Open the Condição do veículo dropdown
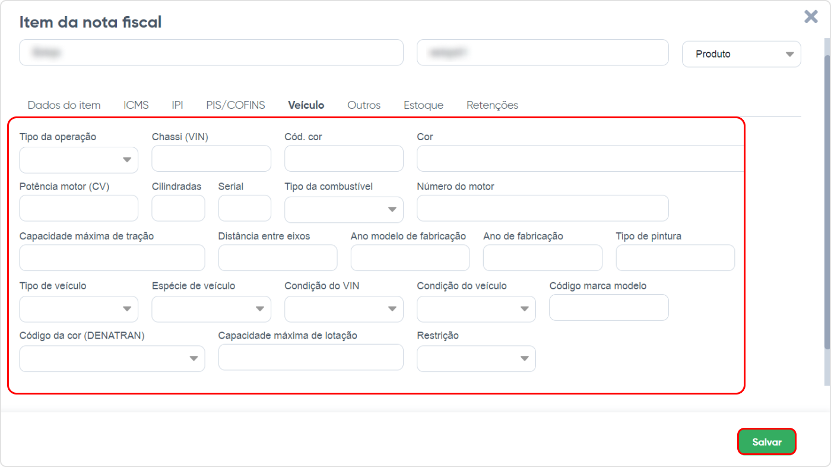Viewport: 831px width, 467px height. pyautogui.click(x=475, y=309)
